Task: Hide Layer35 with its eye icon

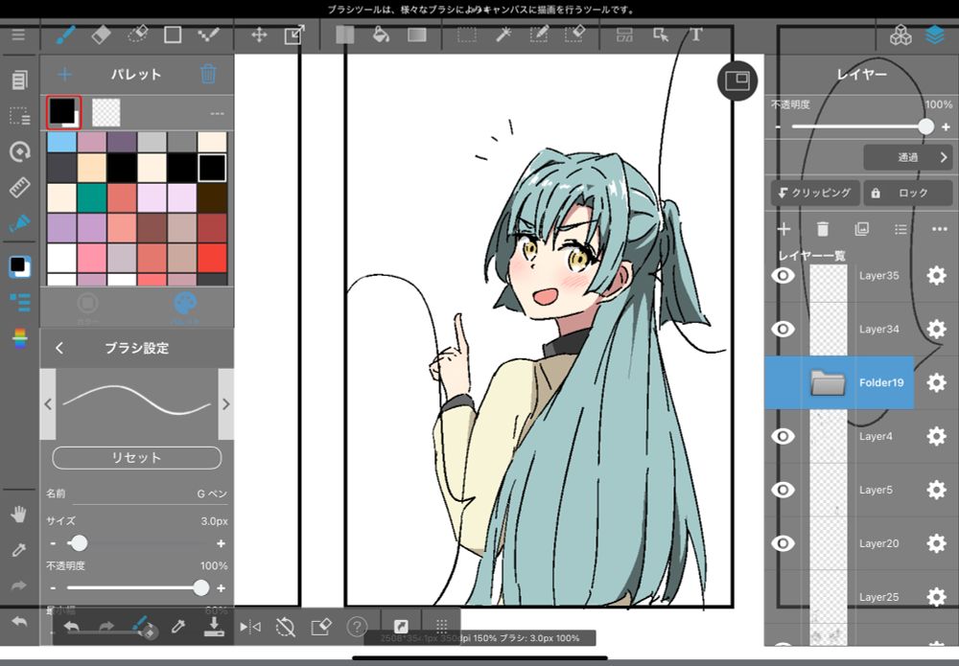Action: [783, 276]
